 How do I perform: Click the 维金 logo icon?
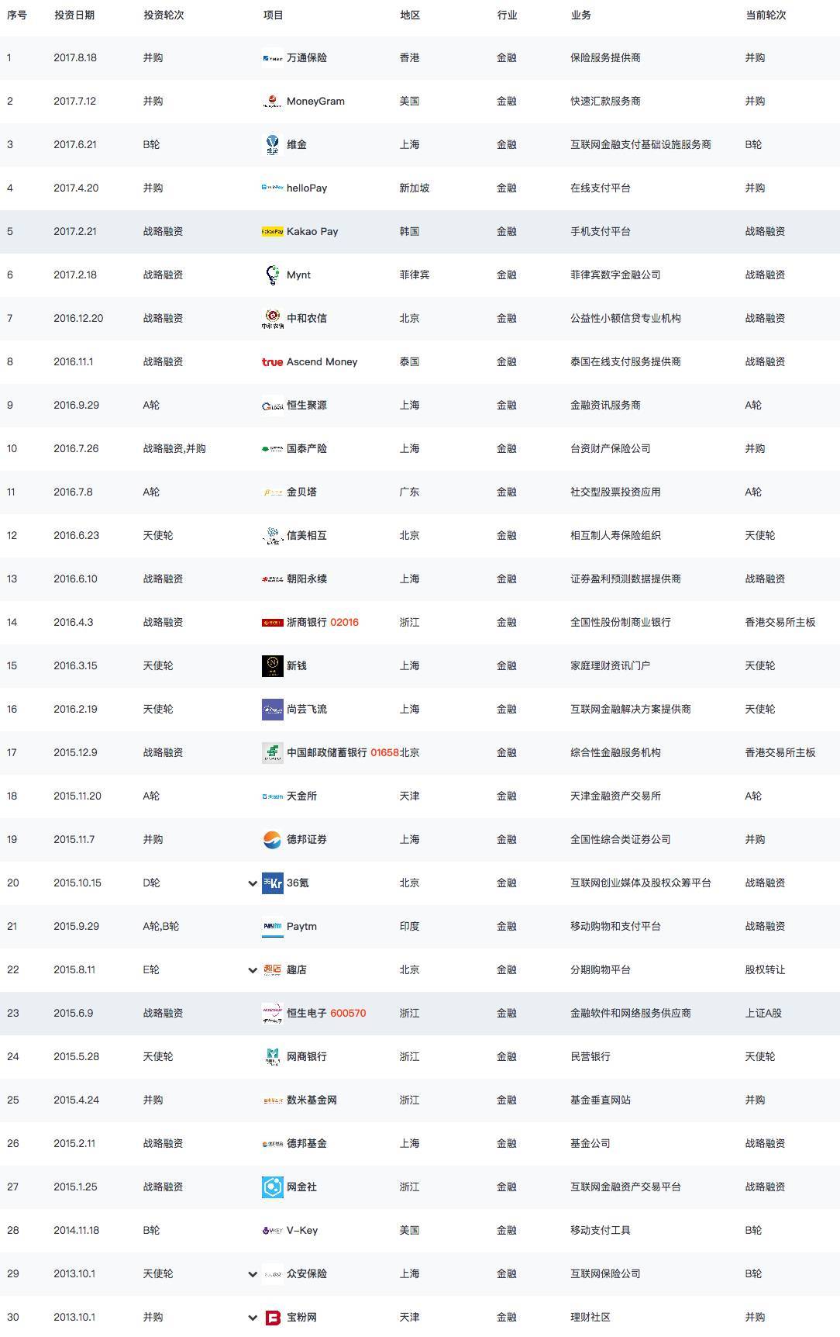click(x=272, y=145)
